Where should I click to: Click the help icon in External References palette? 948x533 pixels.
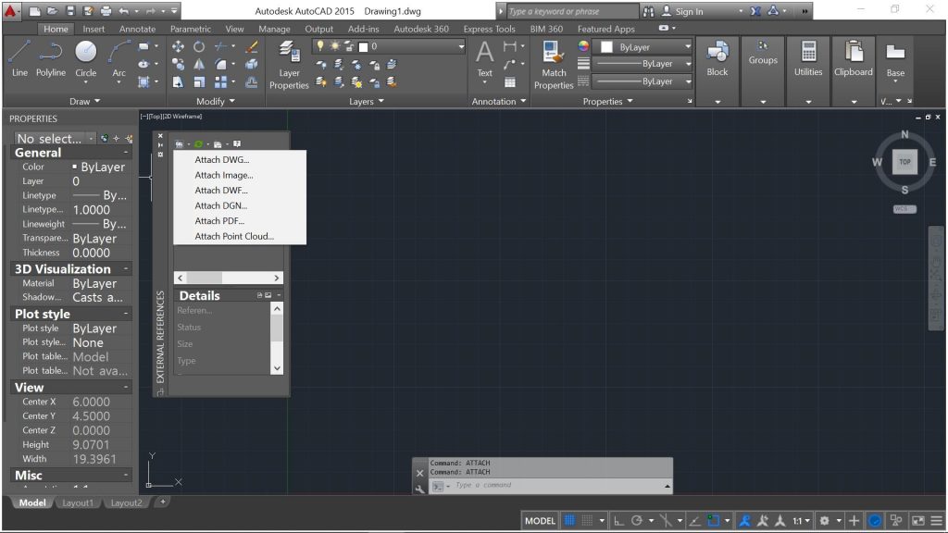pos(237,143)
